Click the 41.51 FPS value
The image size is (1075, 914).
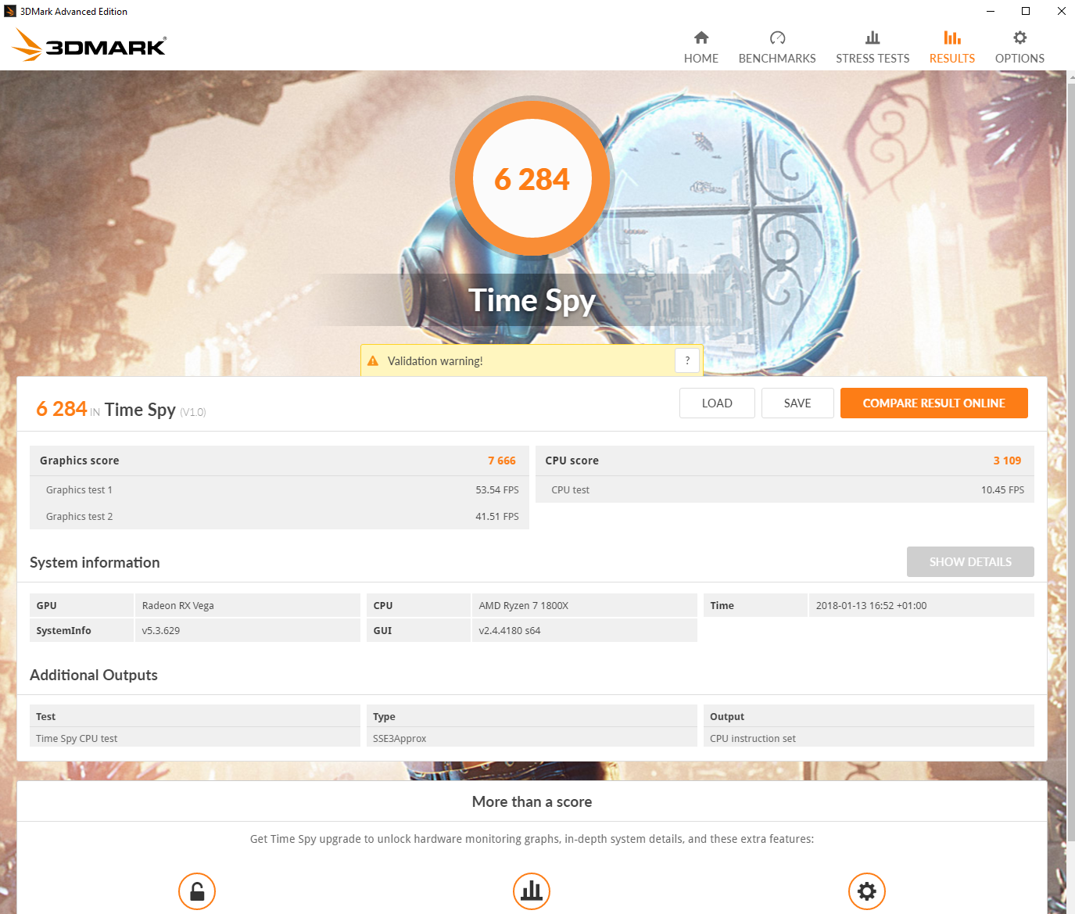tap(497, 516)
